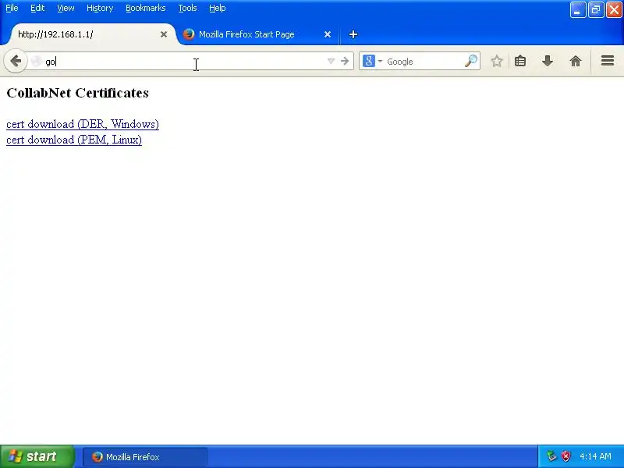Open the Tools menu
Image resolution: width=624 pixels, height=468 pixels.
coord(187,8)
